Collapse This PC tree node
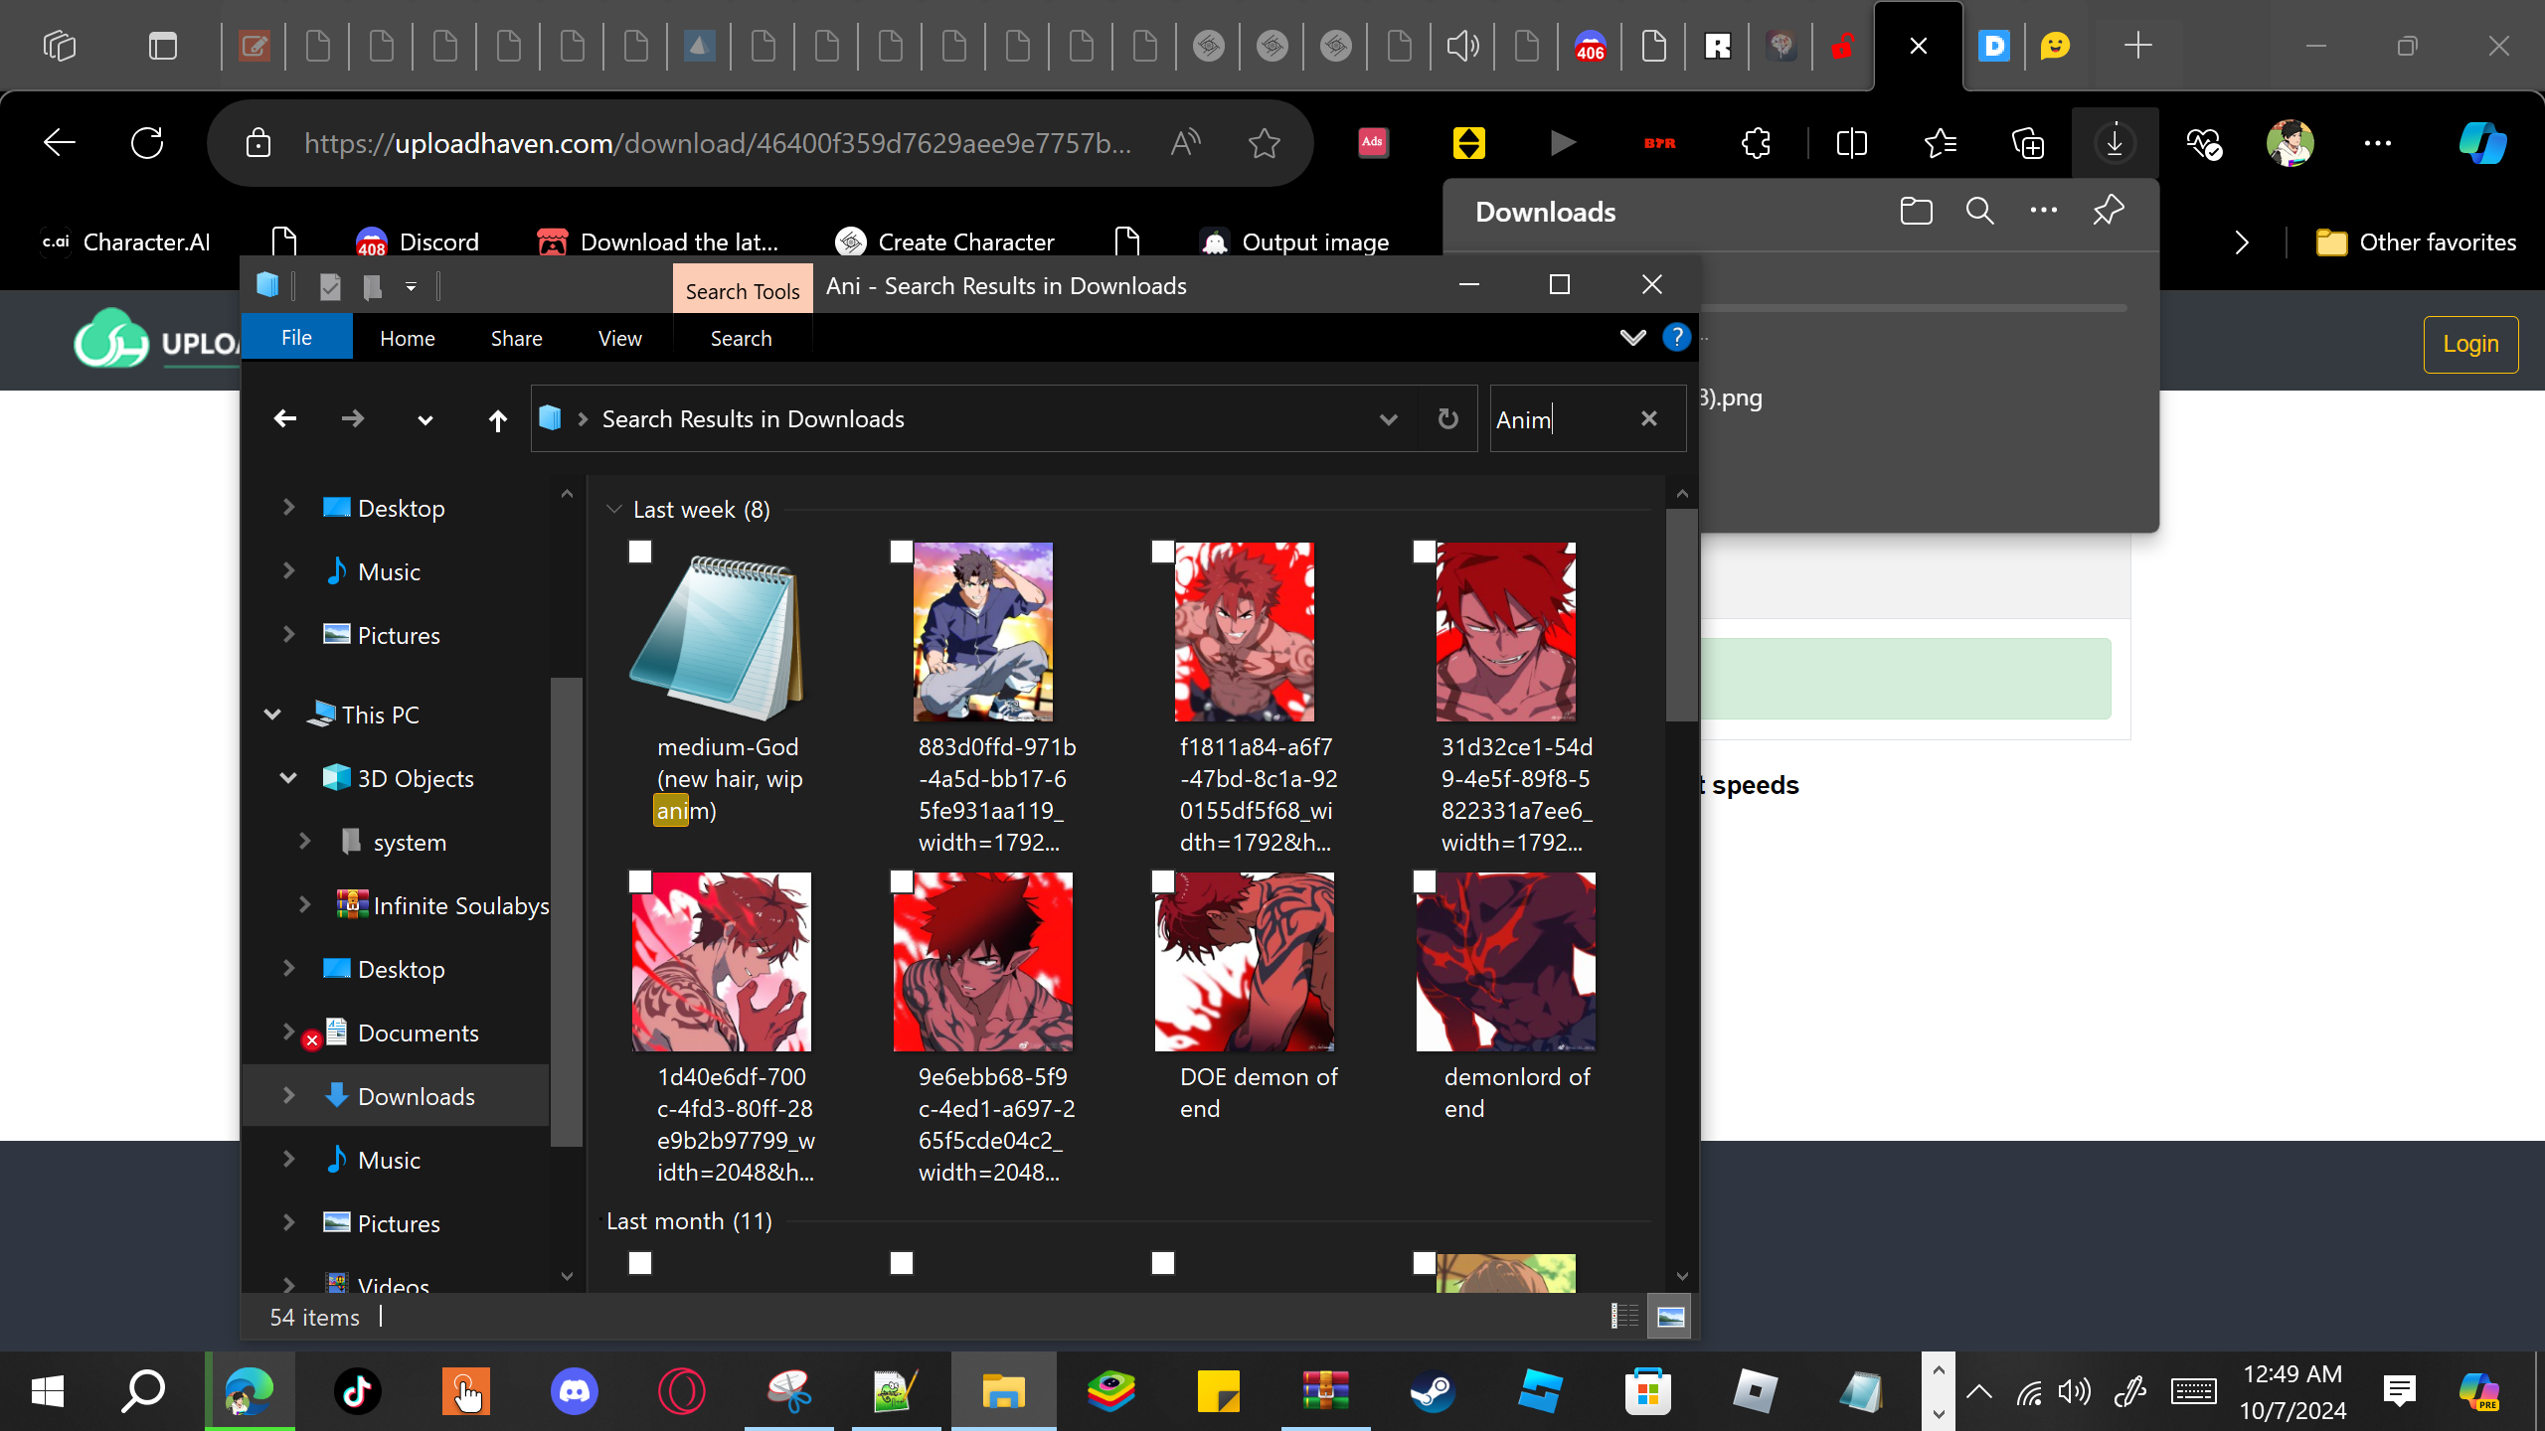This screenshot has height=1431, width=2545. [x=272, y=715]
